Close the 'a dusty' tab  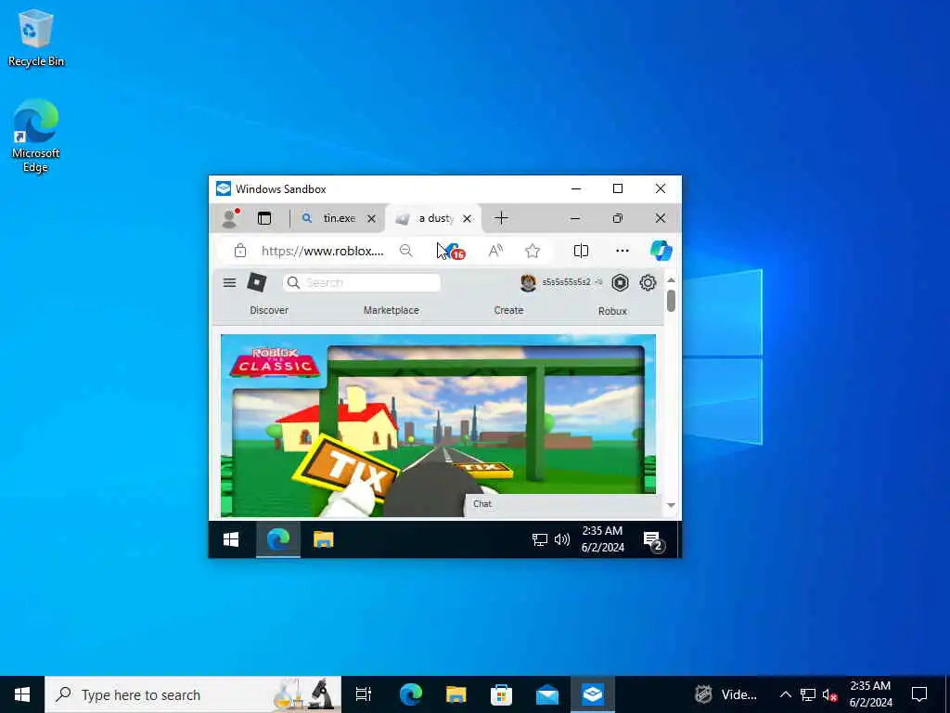[x=468, y=218]
